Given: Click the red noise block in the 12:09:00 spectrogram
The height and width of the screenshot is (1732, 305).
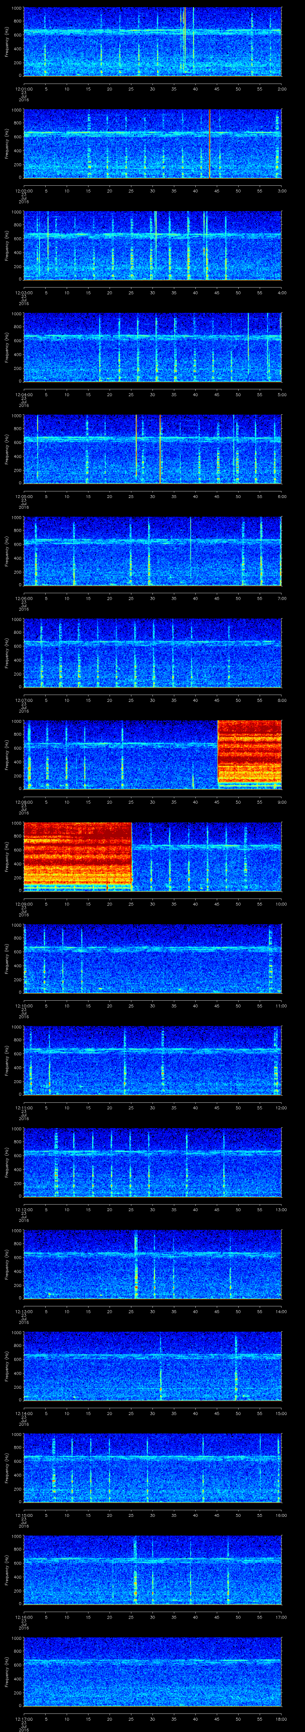Looking at the screenshot, I should point(78,856).
